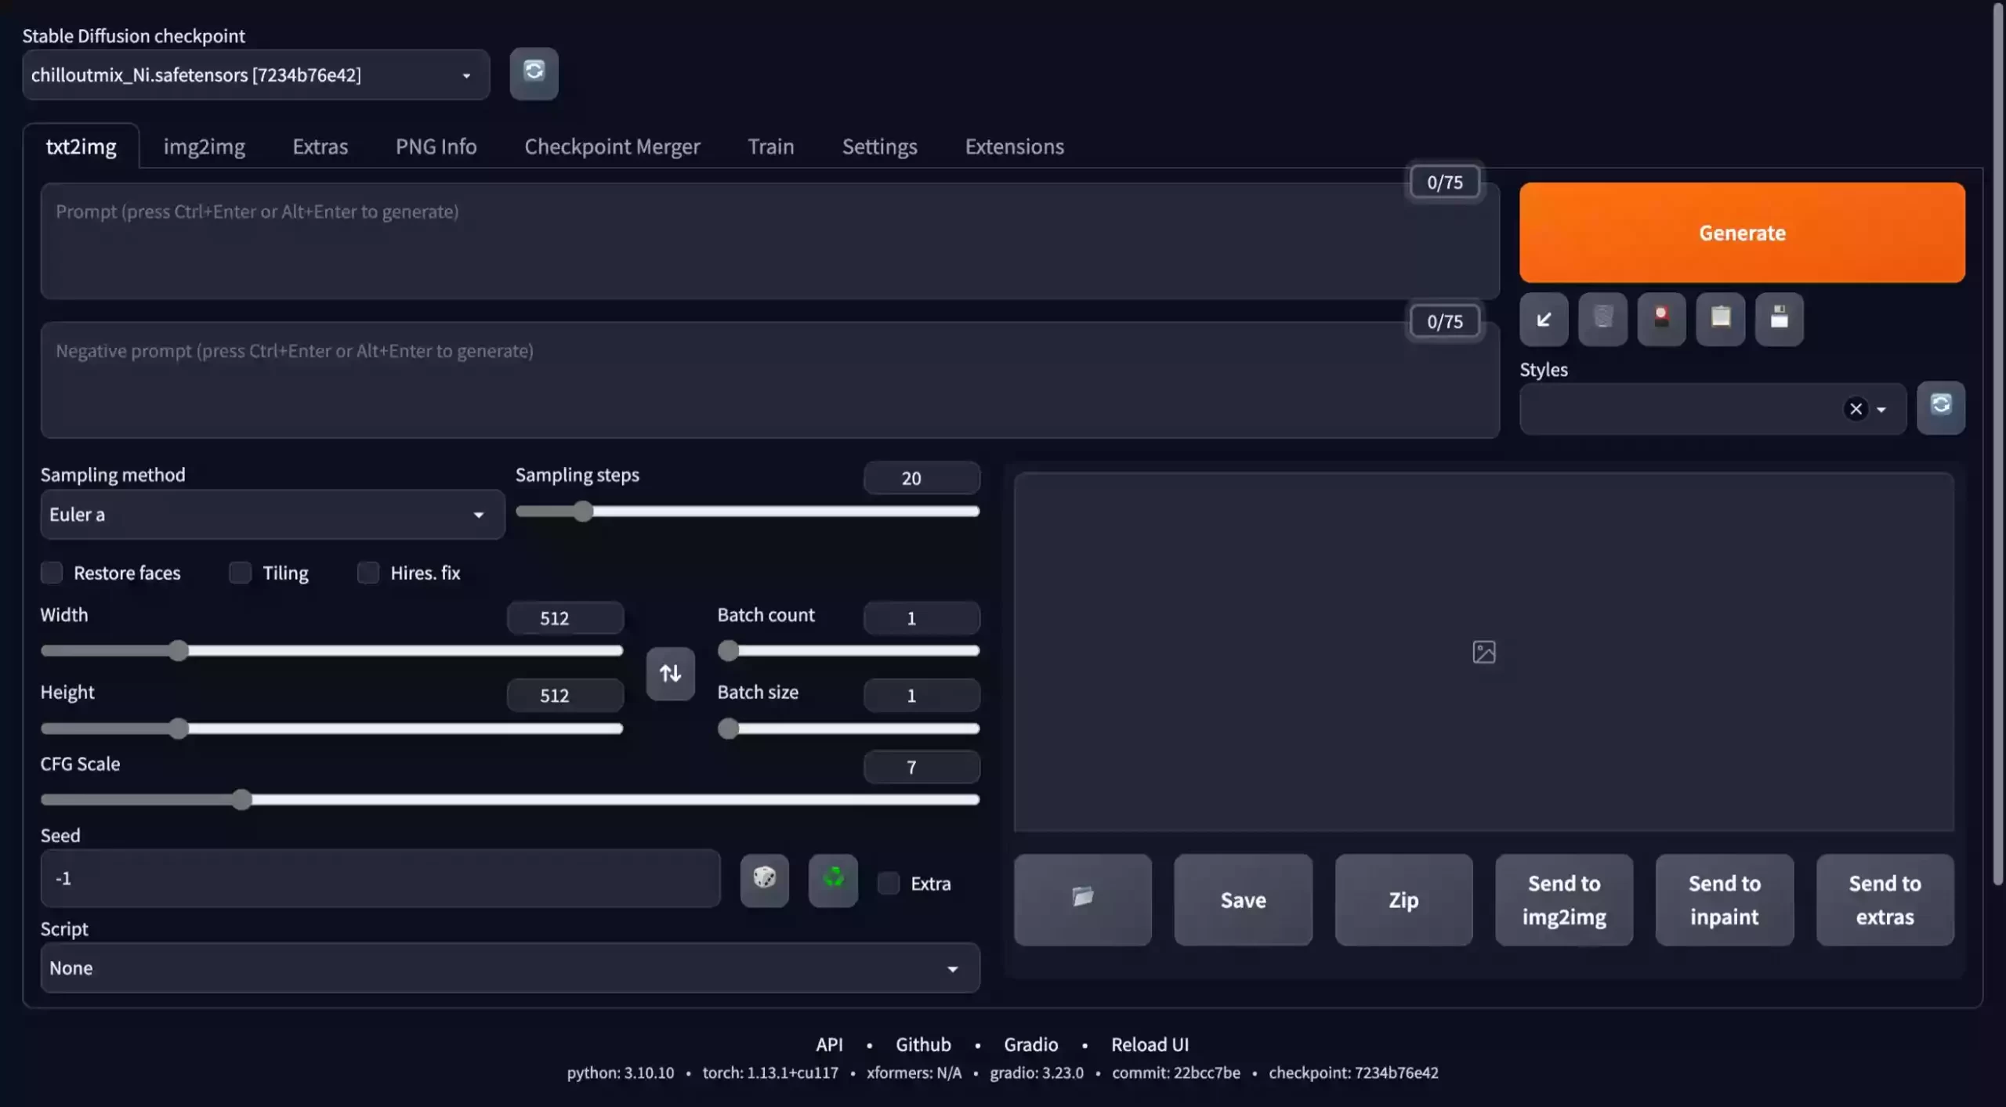
Task: Open the Extensions tab
Action: (x=1014, y=147)
